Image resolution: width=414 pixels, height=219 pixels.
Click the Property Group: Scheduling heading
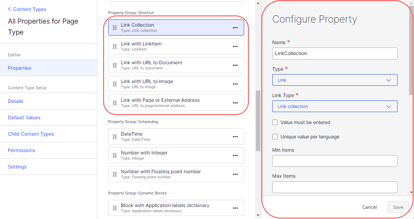(133, 122)
